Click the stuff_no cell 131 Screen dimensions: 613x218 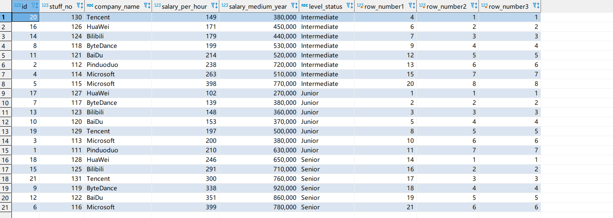pos(62,178)
